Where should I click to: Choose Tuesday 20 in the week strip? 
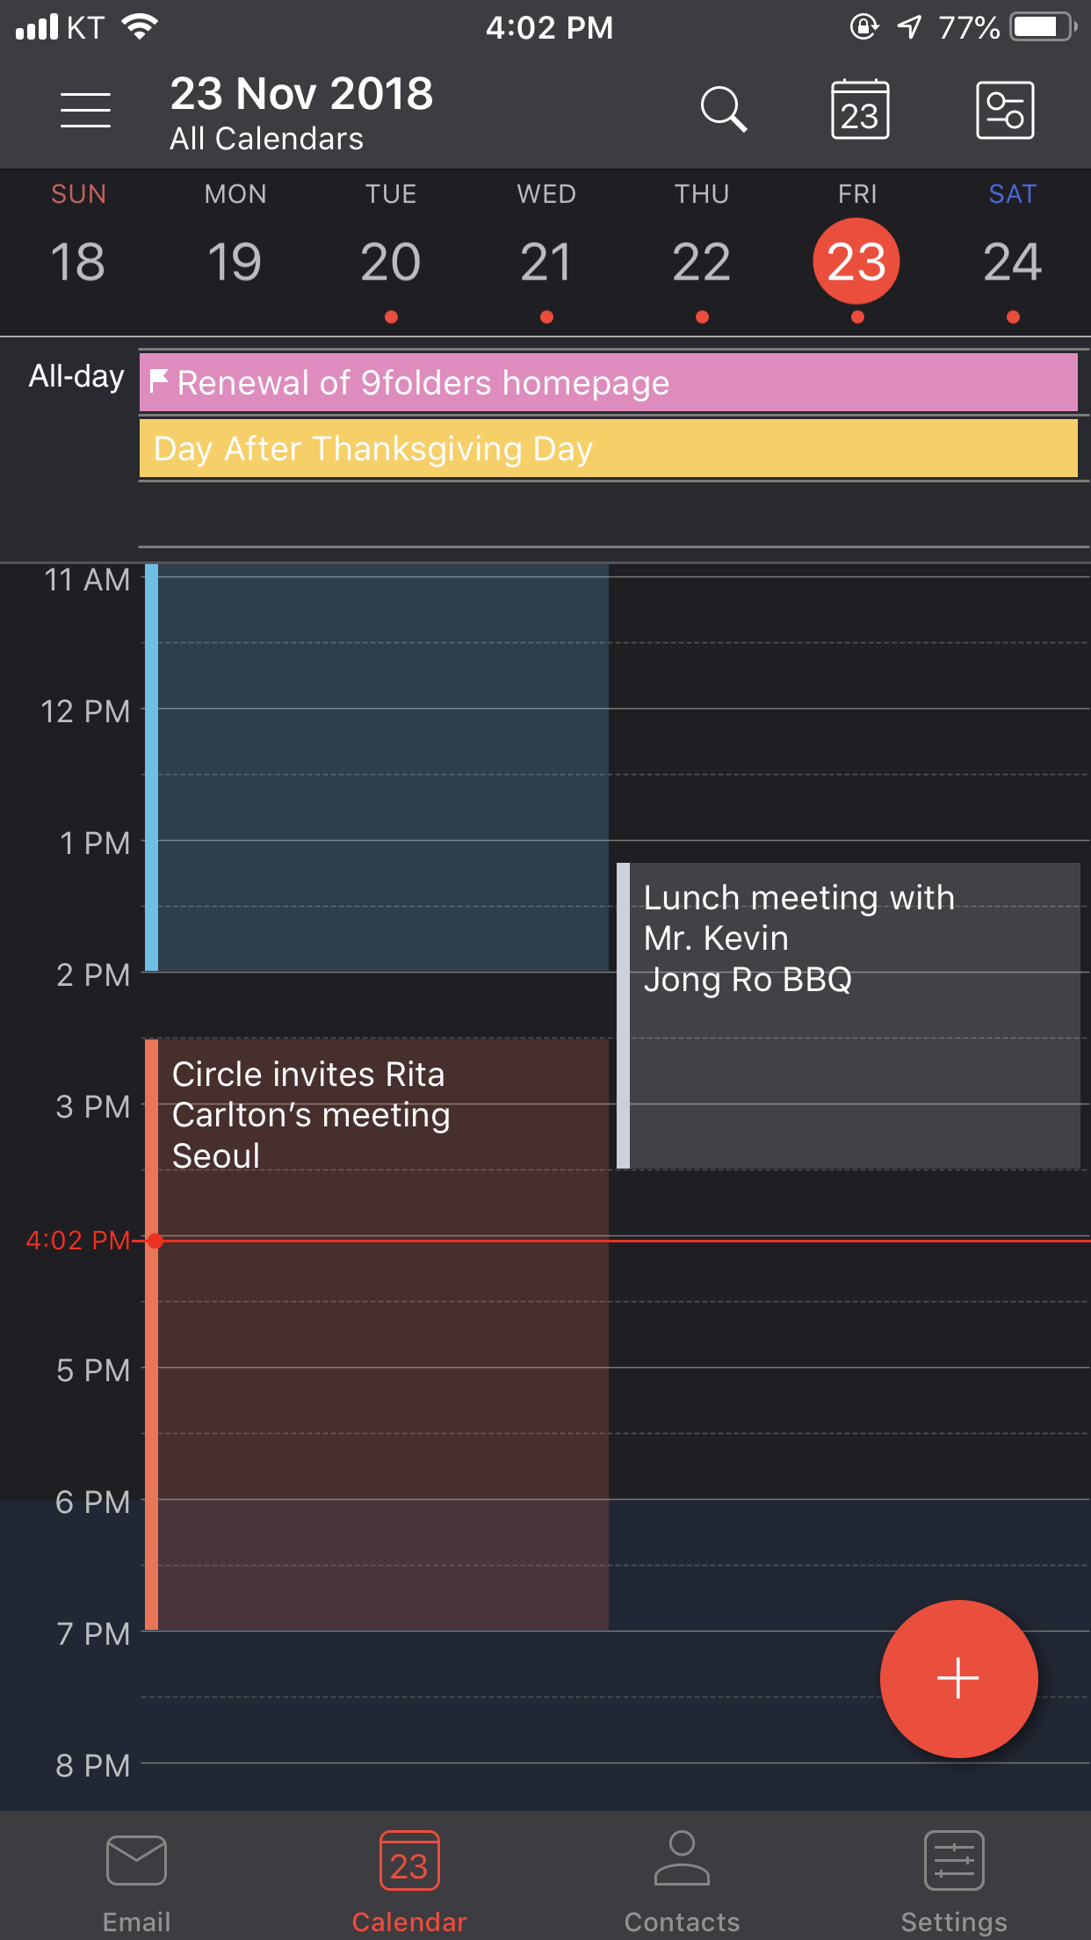click(x=391, y=250)
